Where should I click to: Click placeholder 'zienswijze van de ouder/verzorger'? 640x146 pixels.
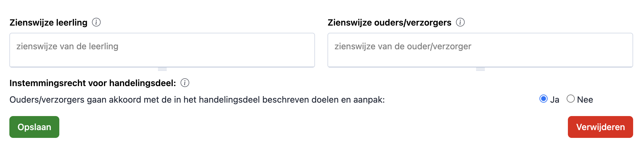[x=403, y=46]
